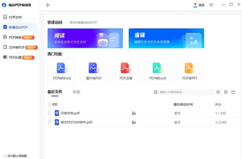
Task: Click the 大小 column header
Action: pos(218,105)
